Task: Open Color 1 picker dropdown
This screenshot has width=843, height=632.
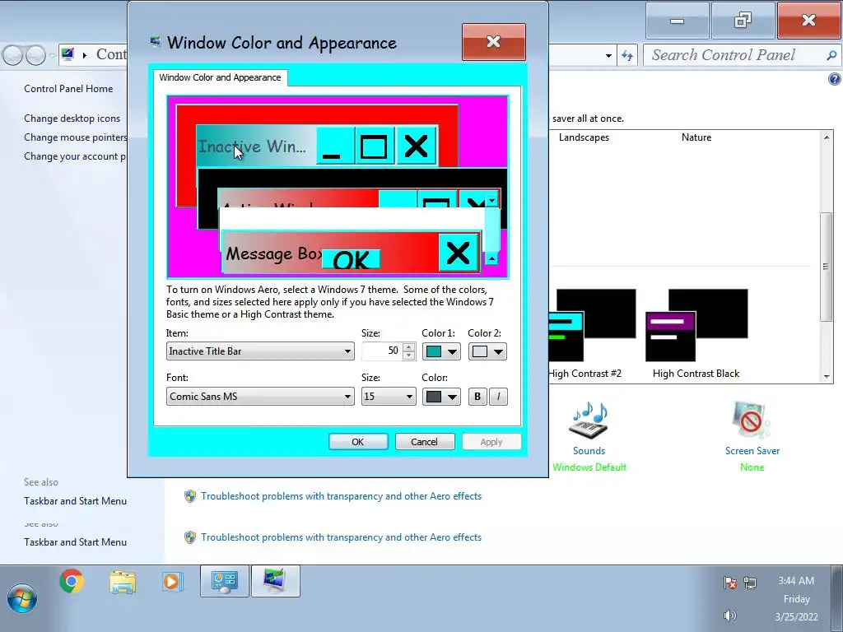Action: [x=441, y=351]
